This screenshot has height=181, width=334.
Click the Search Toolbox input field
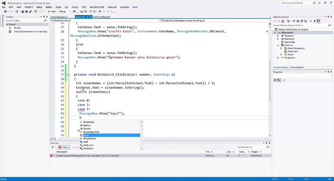(24, 21)
